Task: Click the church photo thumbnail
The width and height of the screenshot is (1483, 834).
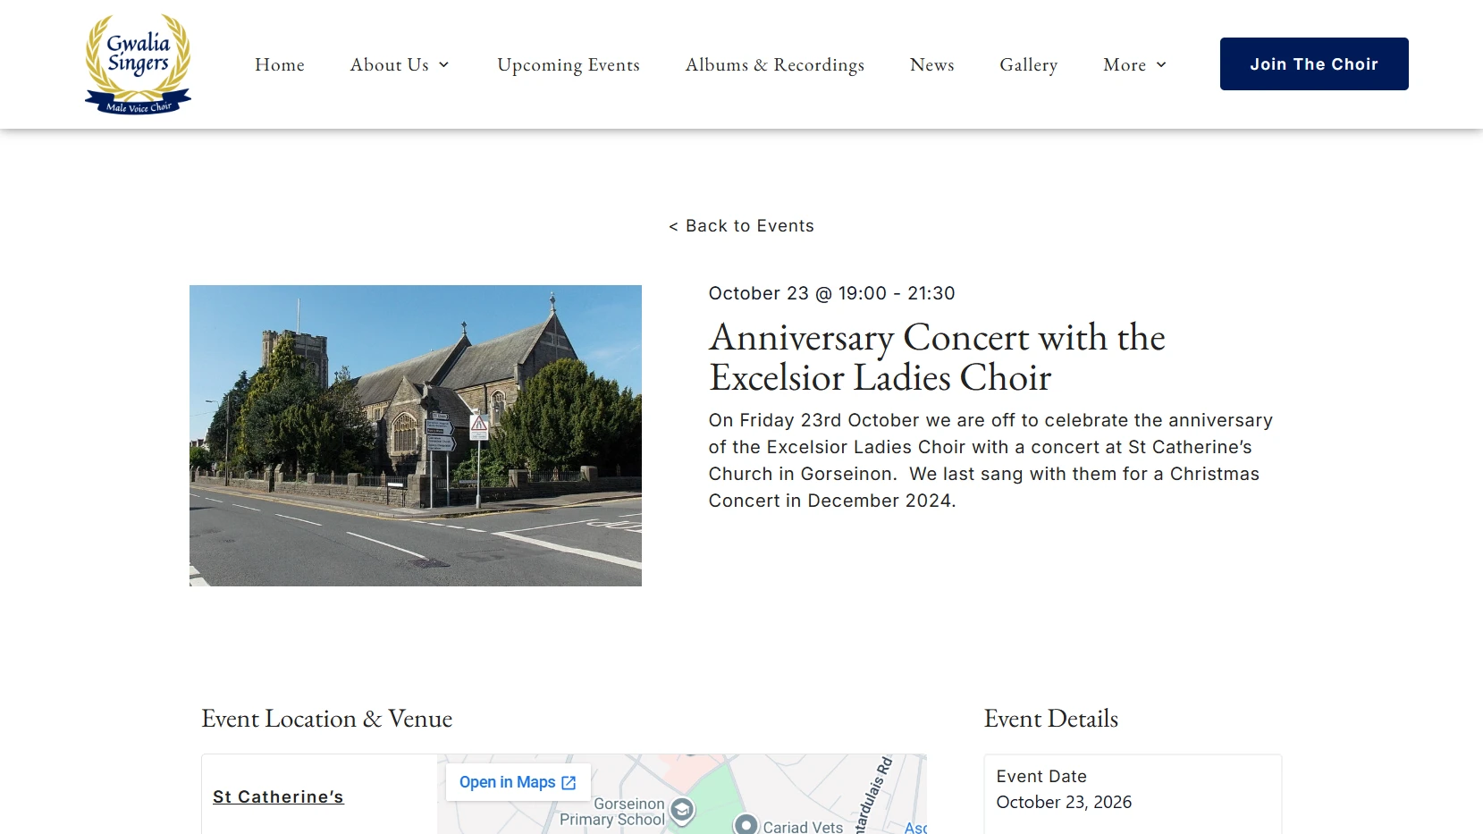Action: pos(416,435)
